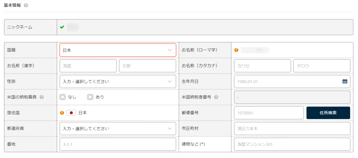This screenshot has height=158, width=358.
Task: Open the 国籍 dropdown showing 日本
Action: click(118, 50)
